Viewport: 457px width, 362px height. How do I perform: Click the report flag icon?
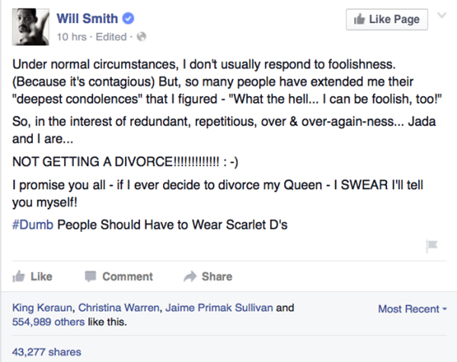point(432,245)
